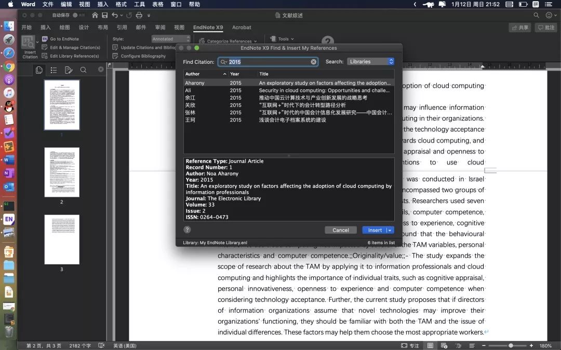561x350 pixels.
Task: Print the document using the printer icon
Action: pos(139,15)
